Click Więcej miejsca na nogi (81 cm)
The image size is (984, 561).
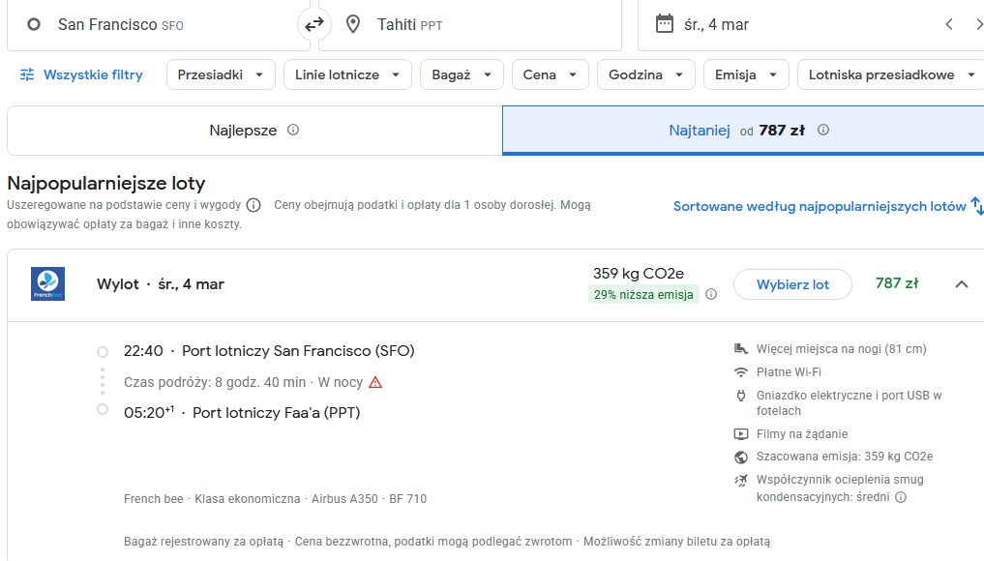[x=842, y=349]
